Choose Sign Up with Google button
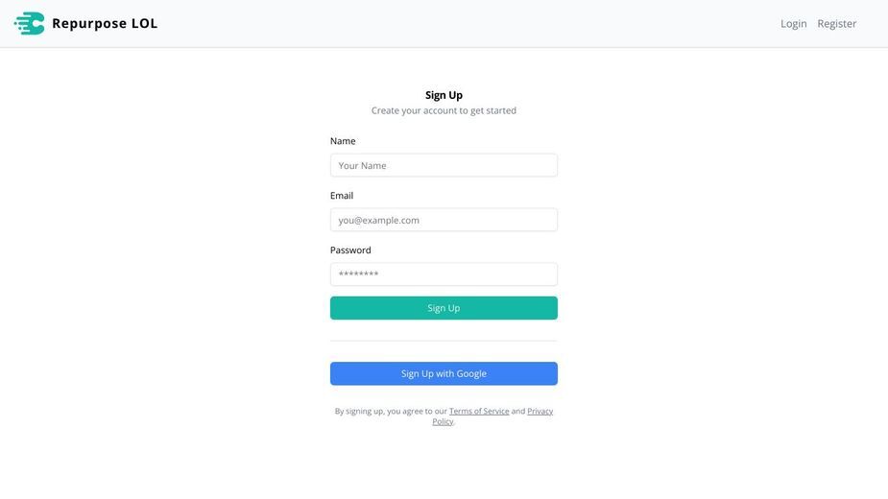 coord(444,374)
